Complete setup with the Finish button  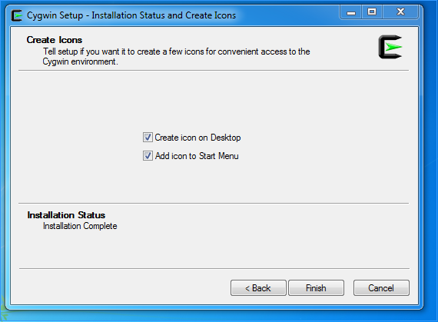[x=316, y=288]
